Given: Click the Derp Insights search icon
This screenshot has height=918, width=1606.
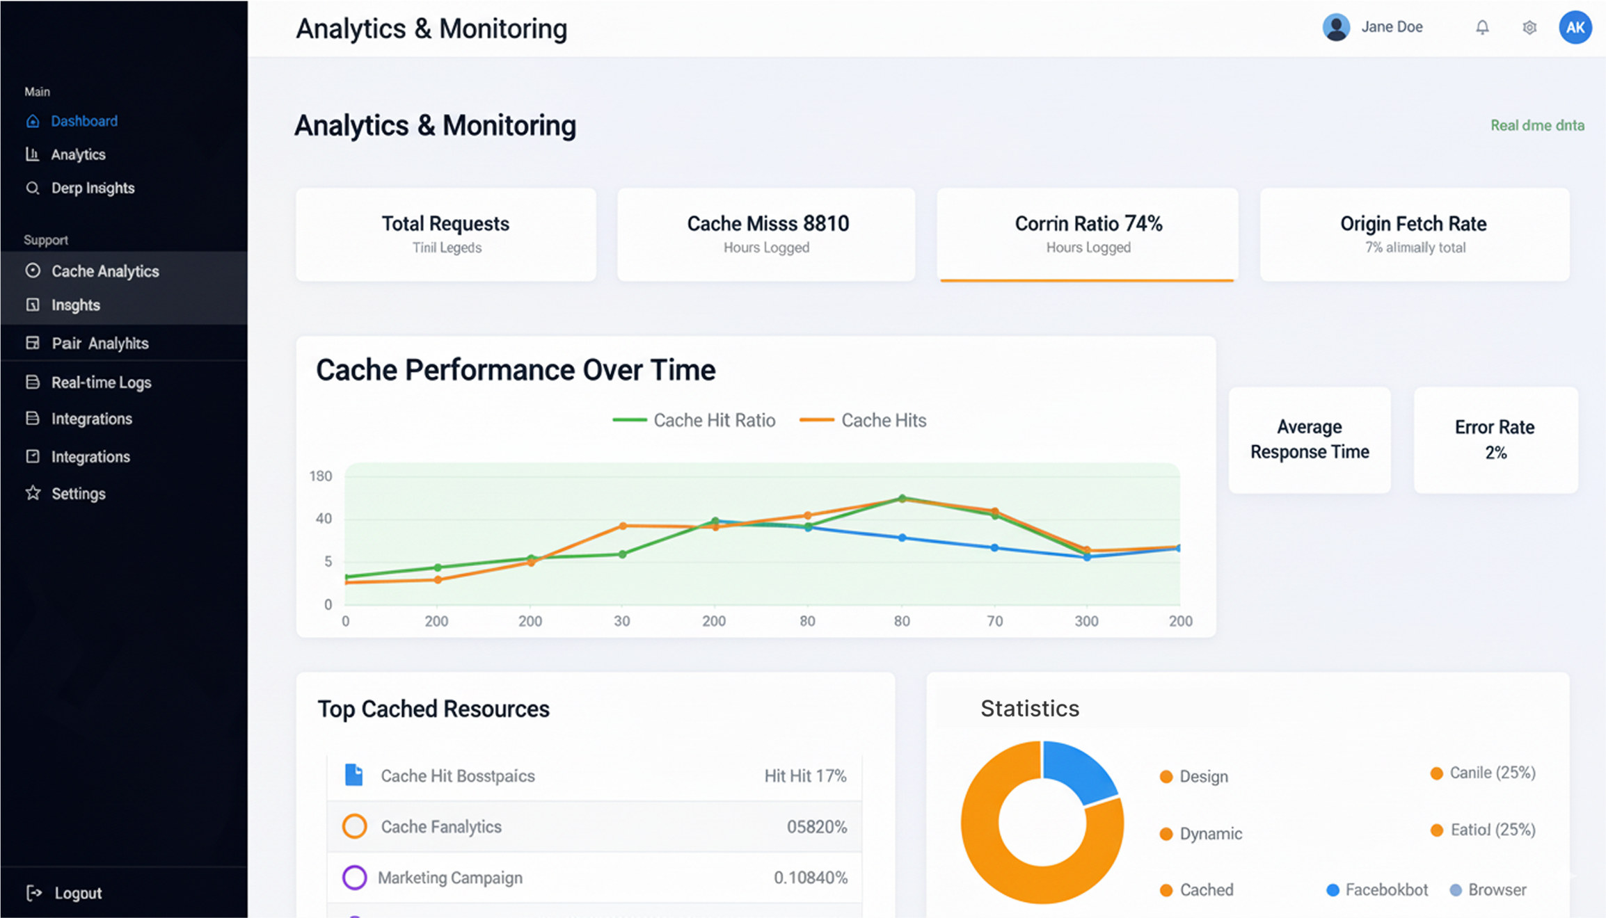Looking at the screenshot, I should click(33, 188).
